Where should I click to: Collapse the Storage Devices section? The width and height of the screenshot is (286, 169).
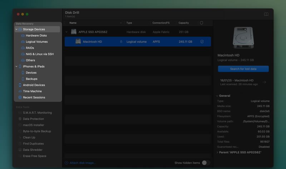pyautogui.click(x=16, y=29)
